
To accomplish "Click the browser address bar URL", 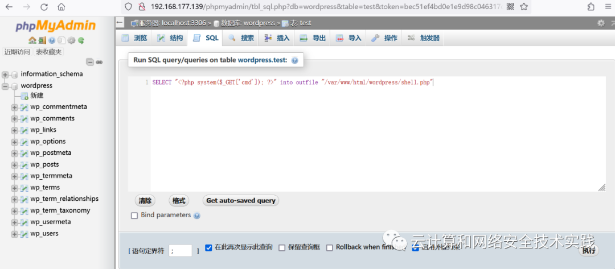I will (x=326, y=6).
